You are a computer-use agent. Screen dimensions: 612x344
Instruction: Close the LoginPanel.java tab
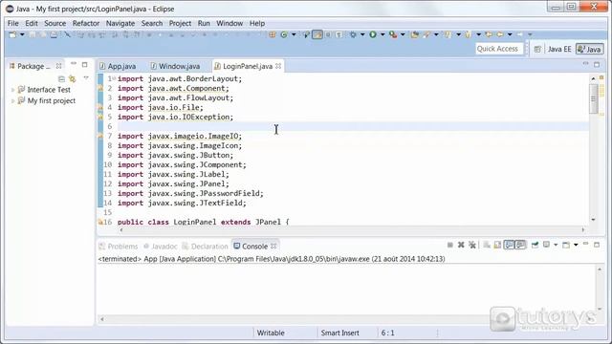tap(278, 66)
